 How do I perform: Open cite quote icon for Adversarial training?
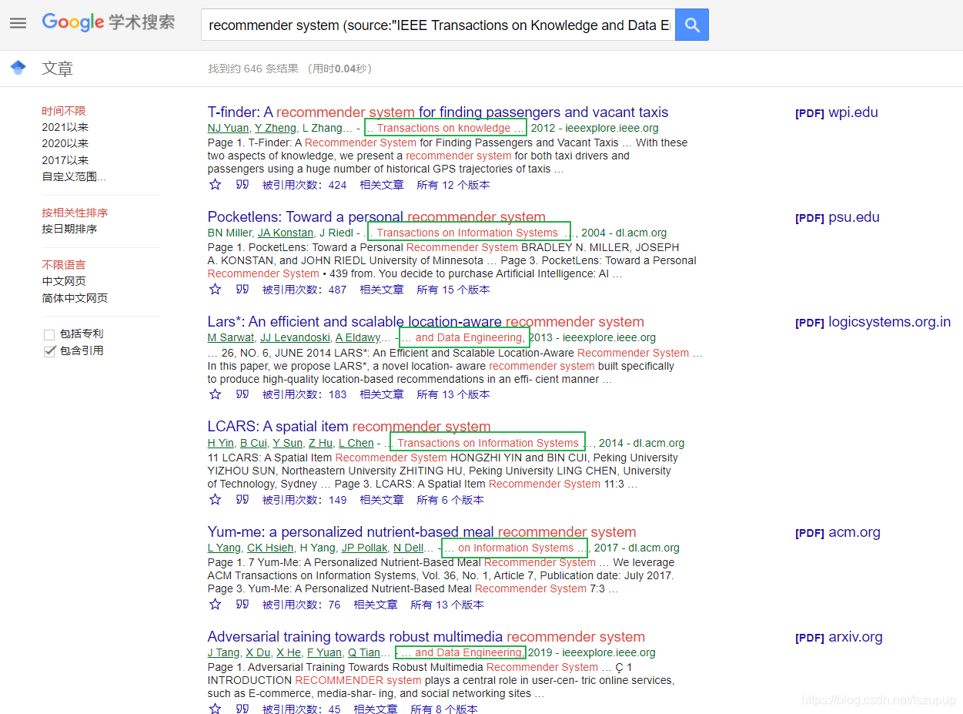242,709
